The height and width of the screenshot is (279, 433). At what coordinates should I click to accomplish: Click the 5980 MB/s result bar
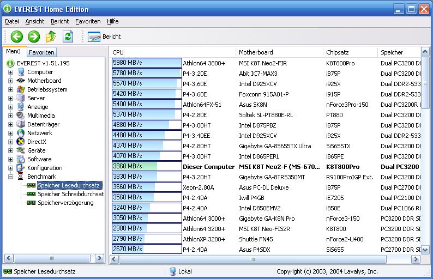click(x=147, y=63)
